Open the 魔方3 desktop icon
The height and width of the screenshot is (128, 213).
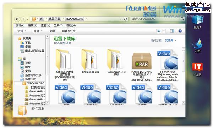pyautogui.click(x=197, y=22)
